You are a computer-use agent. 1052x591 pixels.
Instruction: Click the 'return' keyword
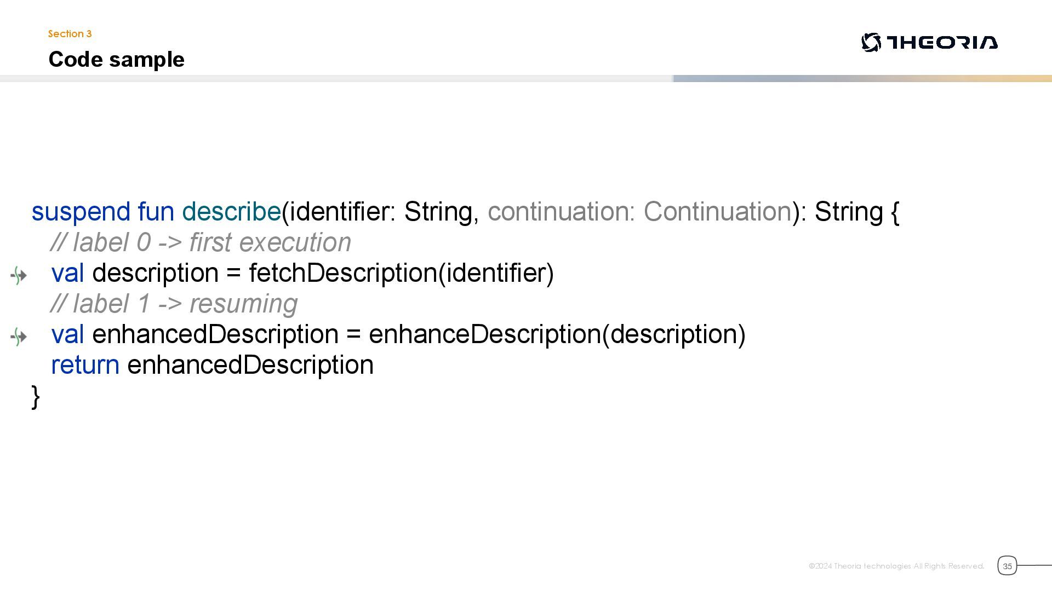(x=85, y=365)
